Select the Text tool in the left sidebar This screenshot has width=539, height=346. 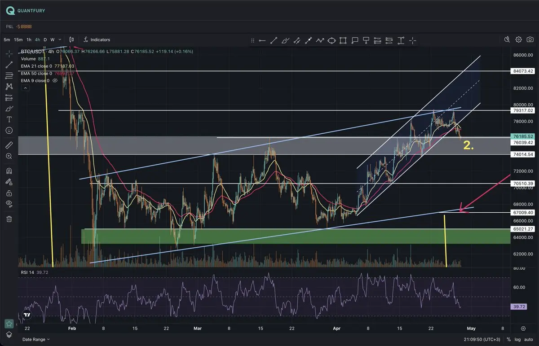[9, 119]
